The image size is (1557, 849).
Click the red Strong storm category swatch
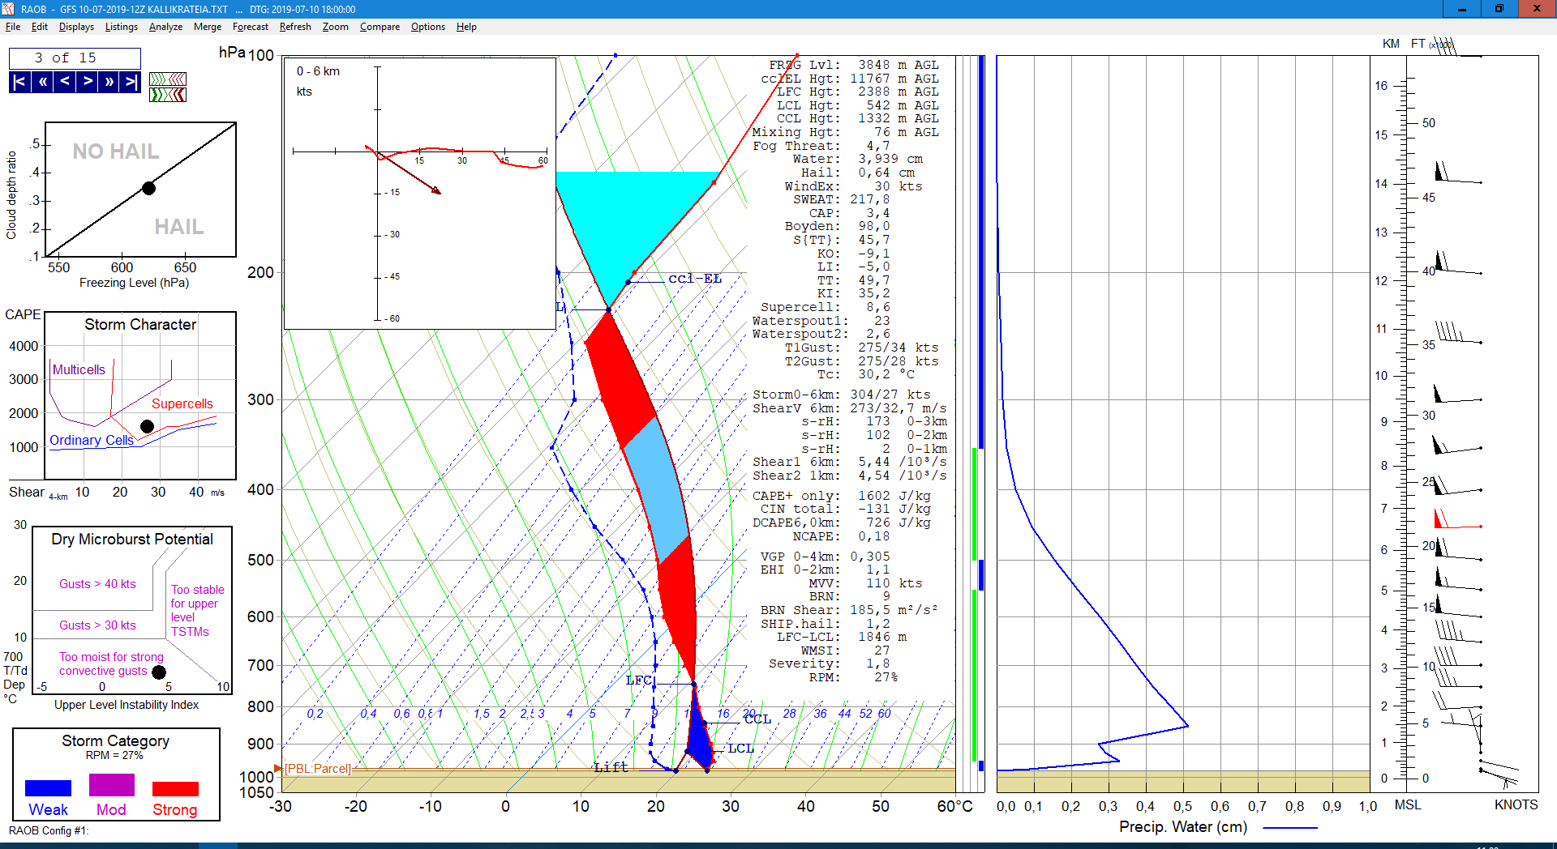point(175,788)
